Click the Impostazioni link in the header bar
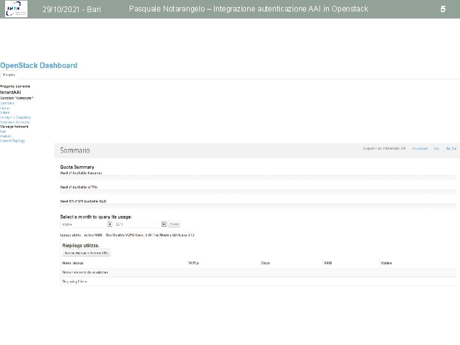This screenshot has height=345, width=460. click(x=420, y=148)
